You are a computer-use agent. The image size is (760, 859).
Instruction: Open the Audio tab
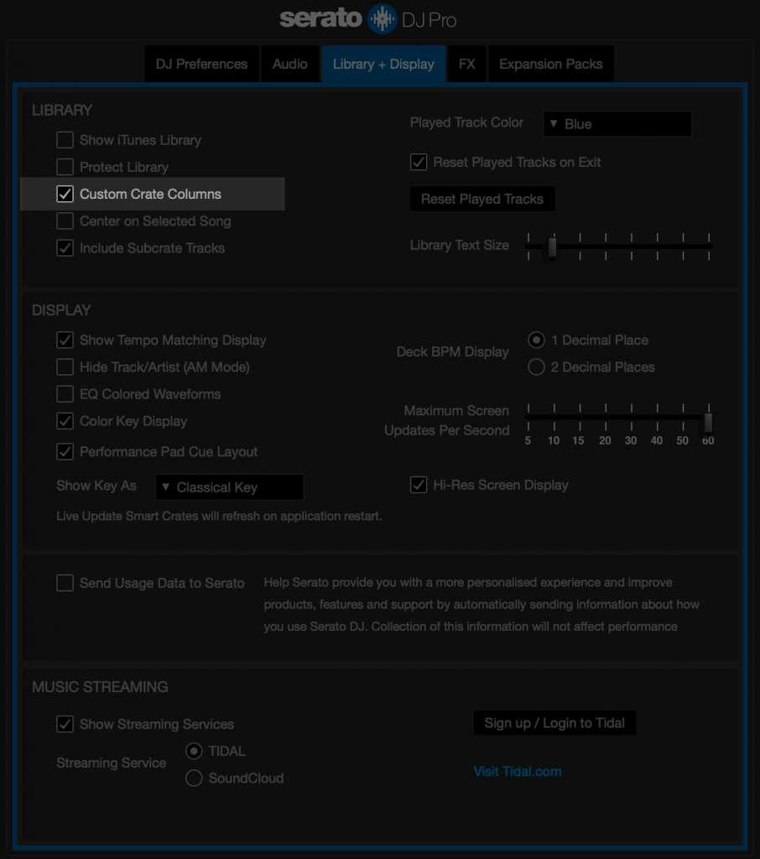click(x=290, y=65)
